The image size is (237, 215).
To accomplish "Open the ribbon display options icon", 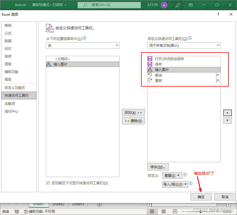I will pos(190,5).
